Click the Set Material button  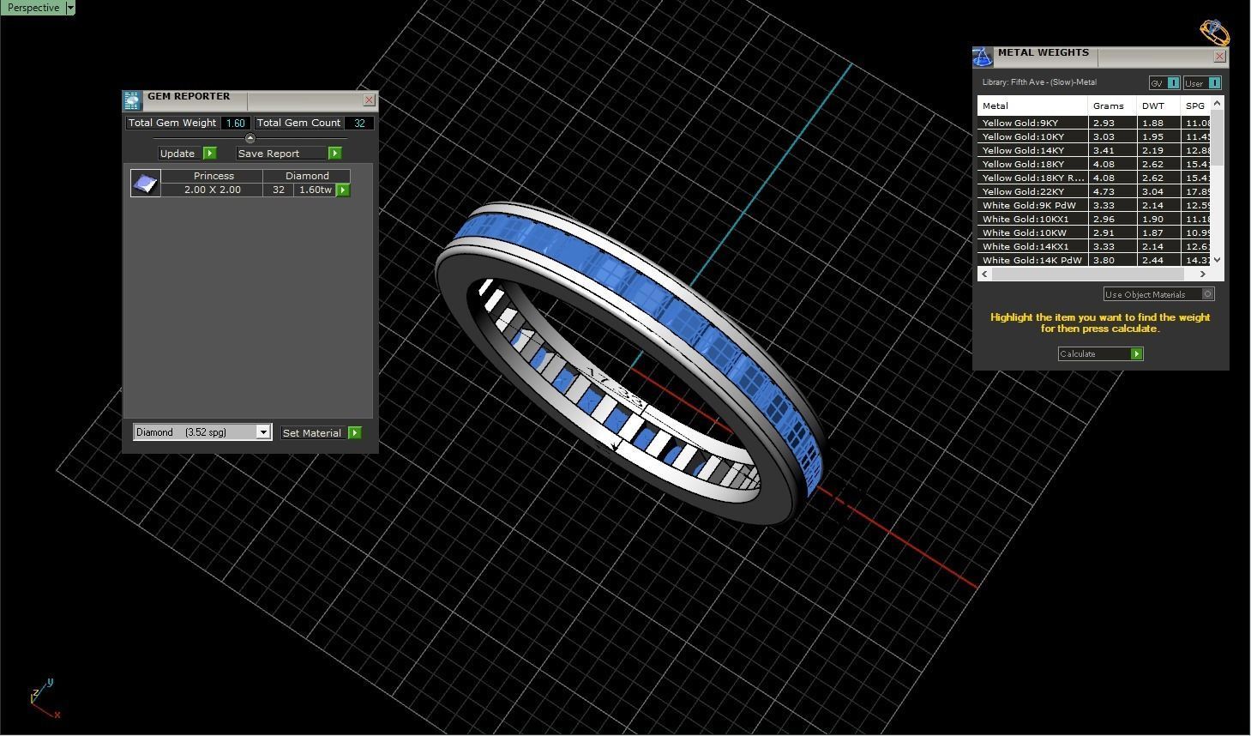312,433
